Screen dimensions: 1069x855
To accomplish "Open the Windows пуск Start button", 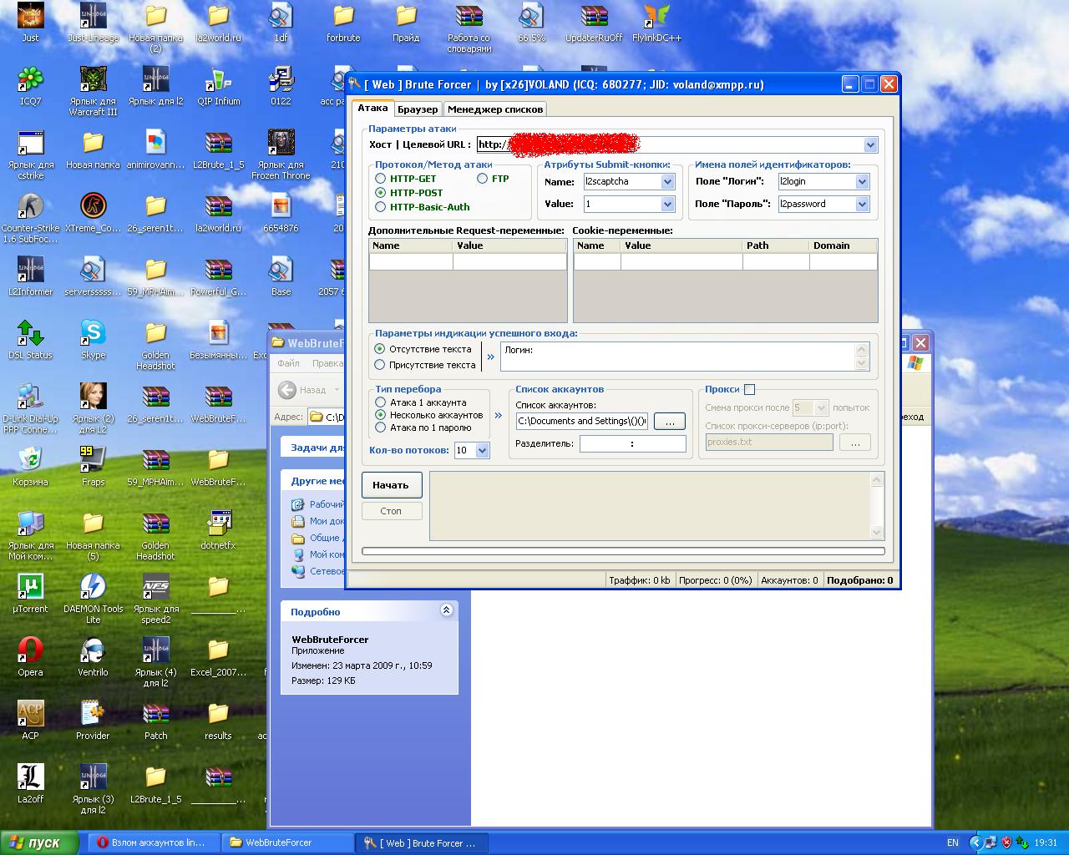I will tap(40, 843).
